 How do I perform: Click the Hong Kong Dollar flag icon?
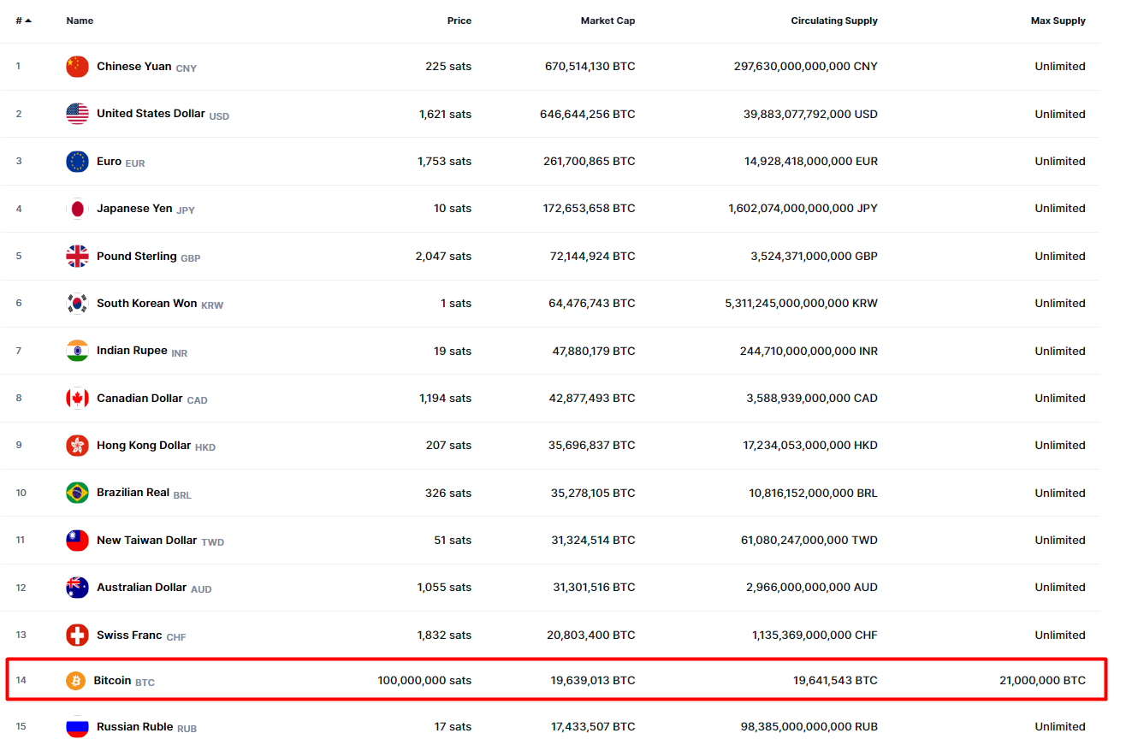coord(77,446)
